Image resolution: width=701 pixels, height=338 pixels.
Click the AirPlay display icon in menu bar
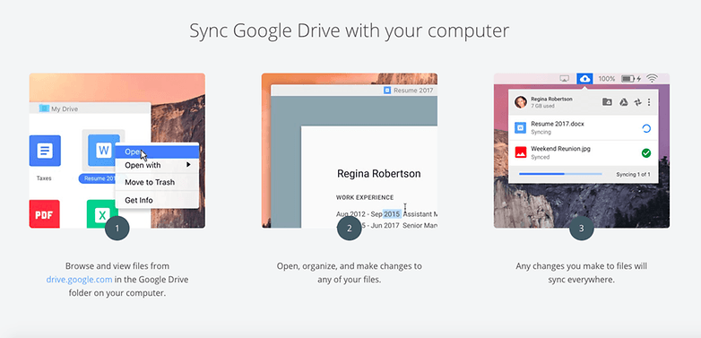(564, 79)
